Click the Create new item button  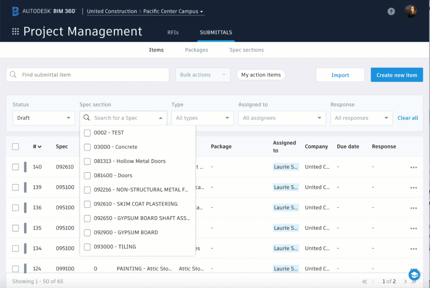coord(396,75)
